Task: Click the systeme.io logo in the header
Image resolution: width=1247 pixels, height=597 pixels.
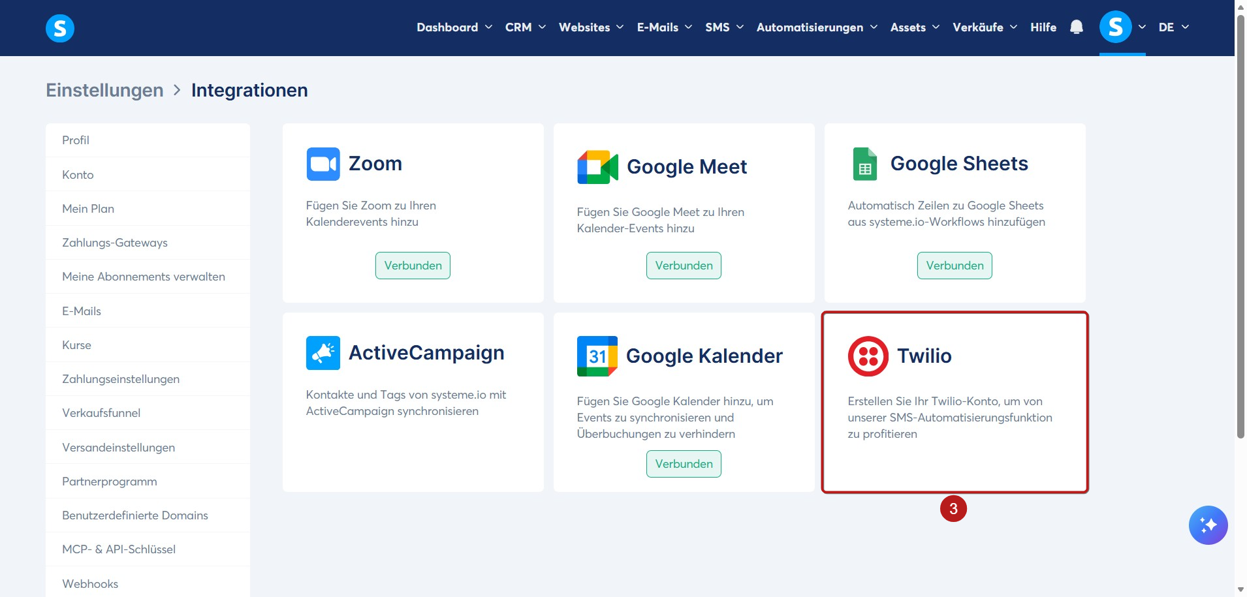Action: tap(60, 28)
